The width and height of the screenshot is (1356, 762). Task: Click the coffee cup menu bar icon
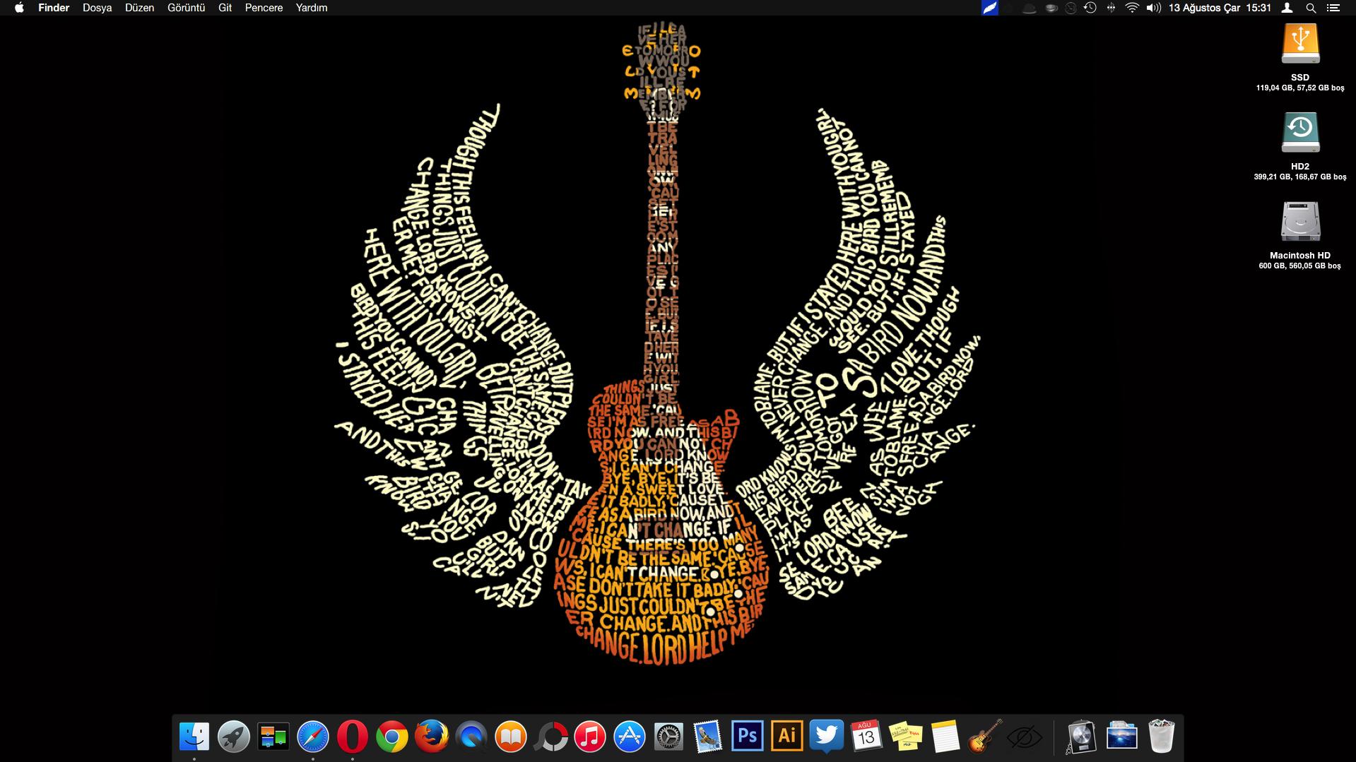click(x=1051, y=8)
